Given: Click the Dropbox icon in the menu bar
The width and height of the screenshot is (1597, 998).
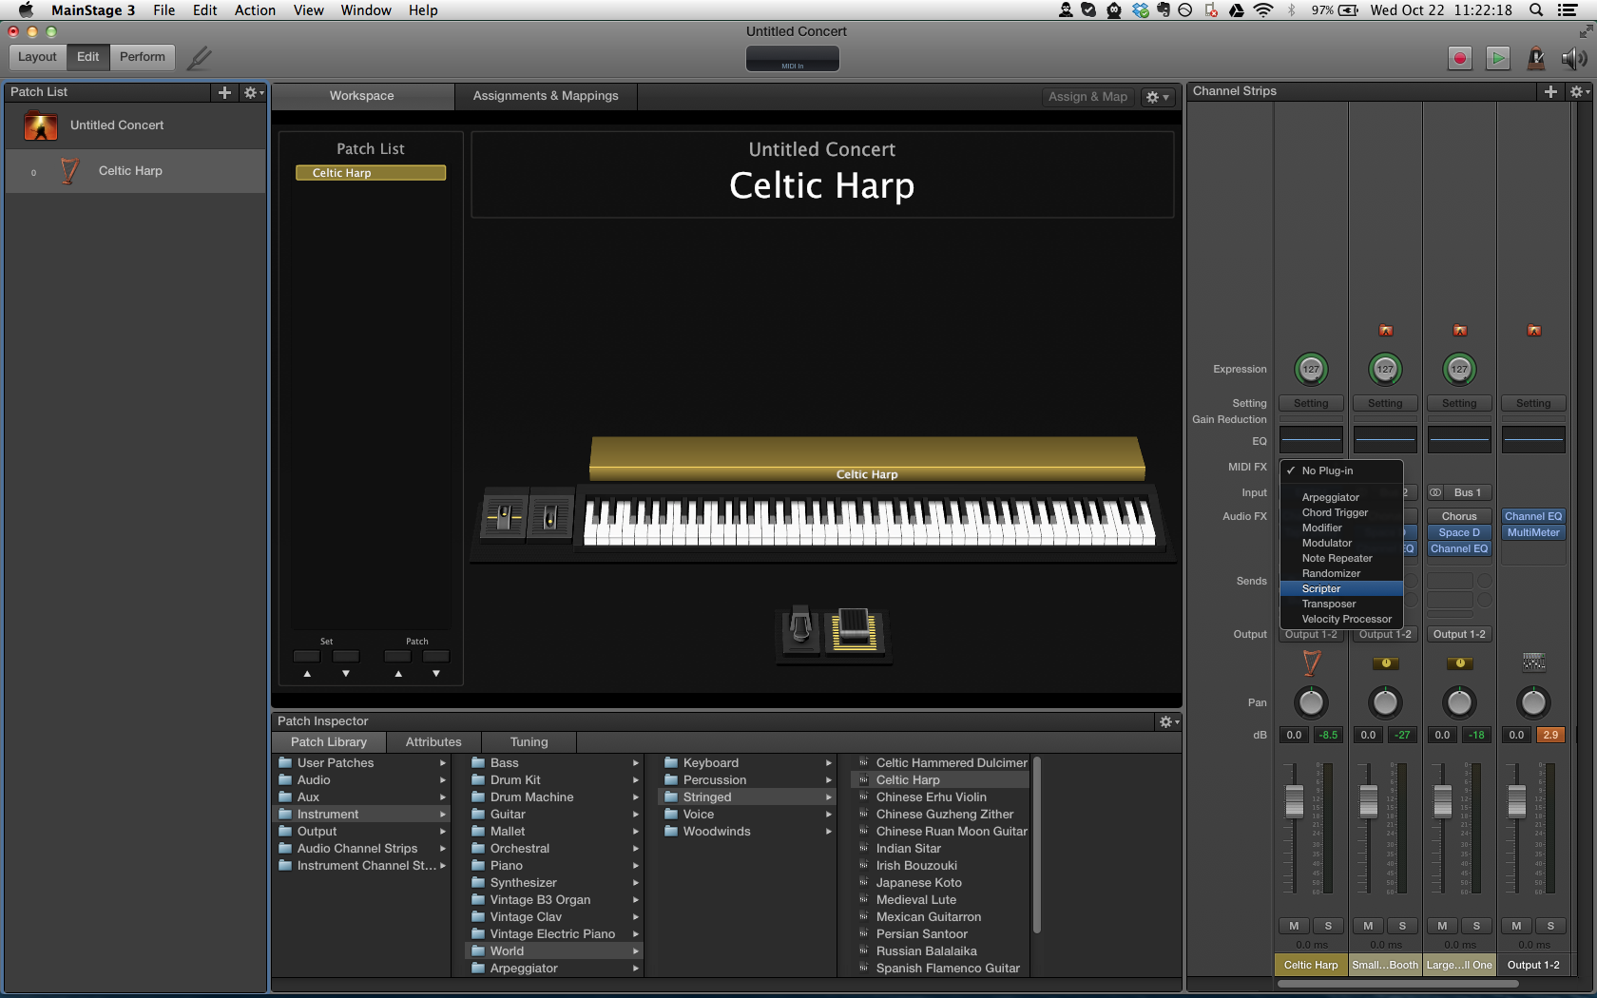Looking at the screenshot, I should [x=1141, y=10].
